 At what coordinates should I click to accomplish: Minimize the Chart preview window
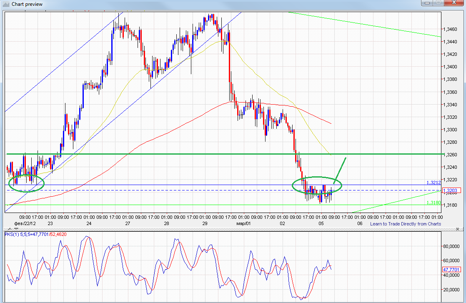[x=427, y=3]
